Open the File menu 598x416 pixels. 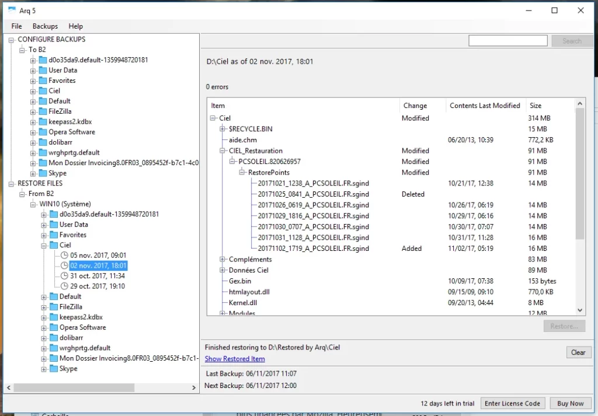click(16, 26)
